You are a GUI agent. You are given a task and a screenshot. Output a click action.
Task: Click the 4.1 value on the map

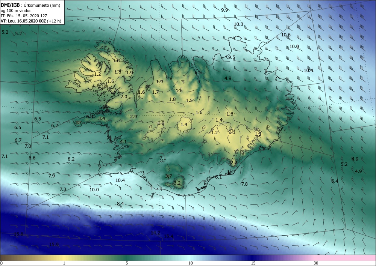point(123,141)
